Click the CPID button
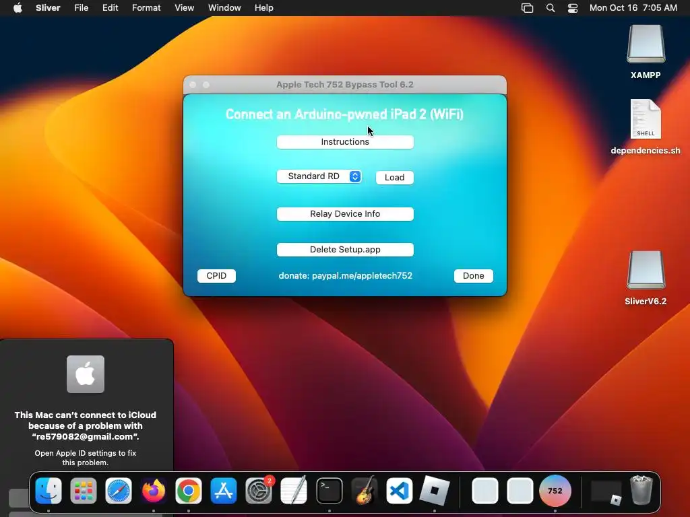The width and height of the screenshot is (690, 517). pyautogui.click(x=216, y=276)
